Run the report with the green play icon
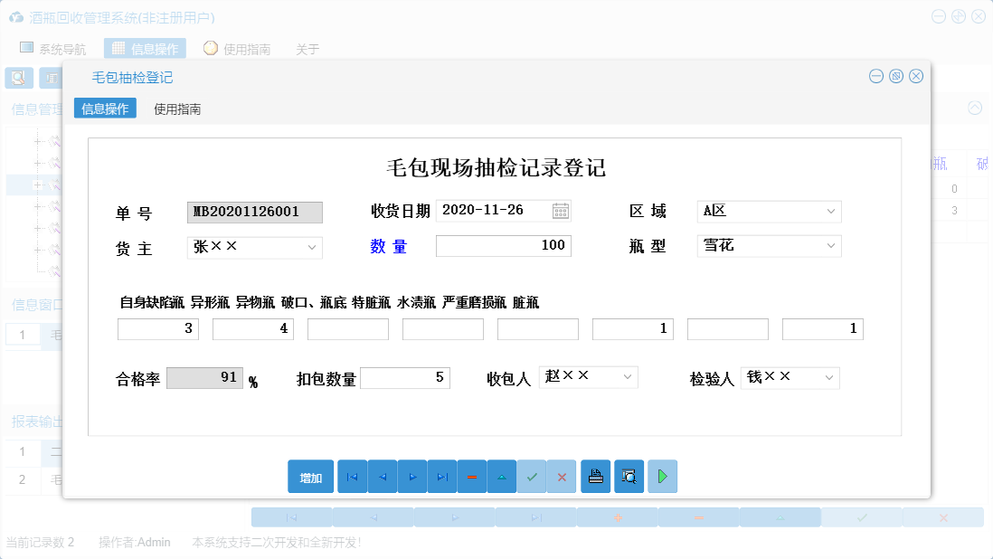 pos(662,477)
